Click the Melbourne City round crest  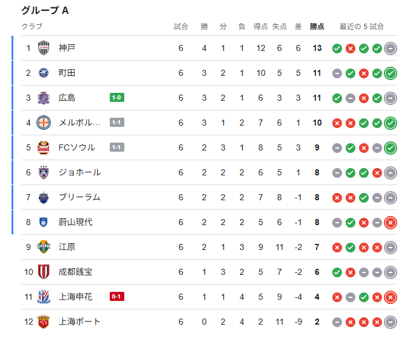click(44, 123)
